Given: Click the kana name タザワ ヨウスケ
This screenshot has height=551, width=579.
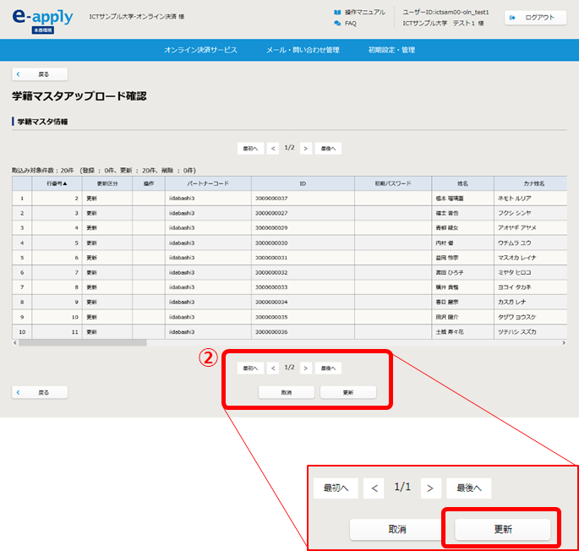Looking at the screenshot, I should point(517,317).
